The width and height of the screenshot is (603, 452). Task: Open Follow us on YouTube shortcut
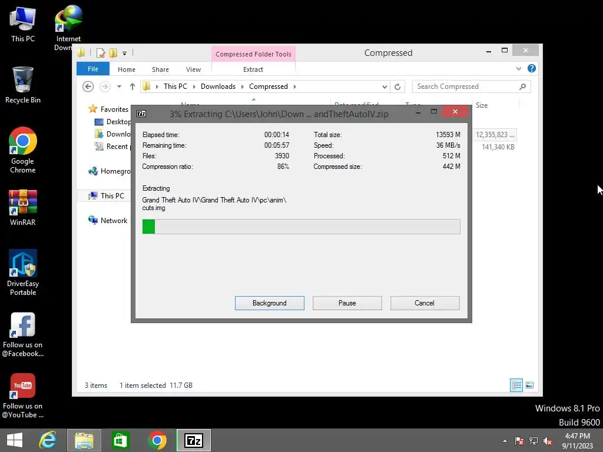[23, 395]
